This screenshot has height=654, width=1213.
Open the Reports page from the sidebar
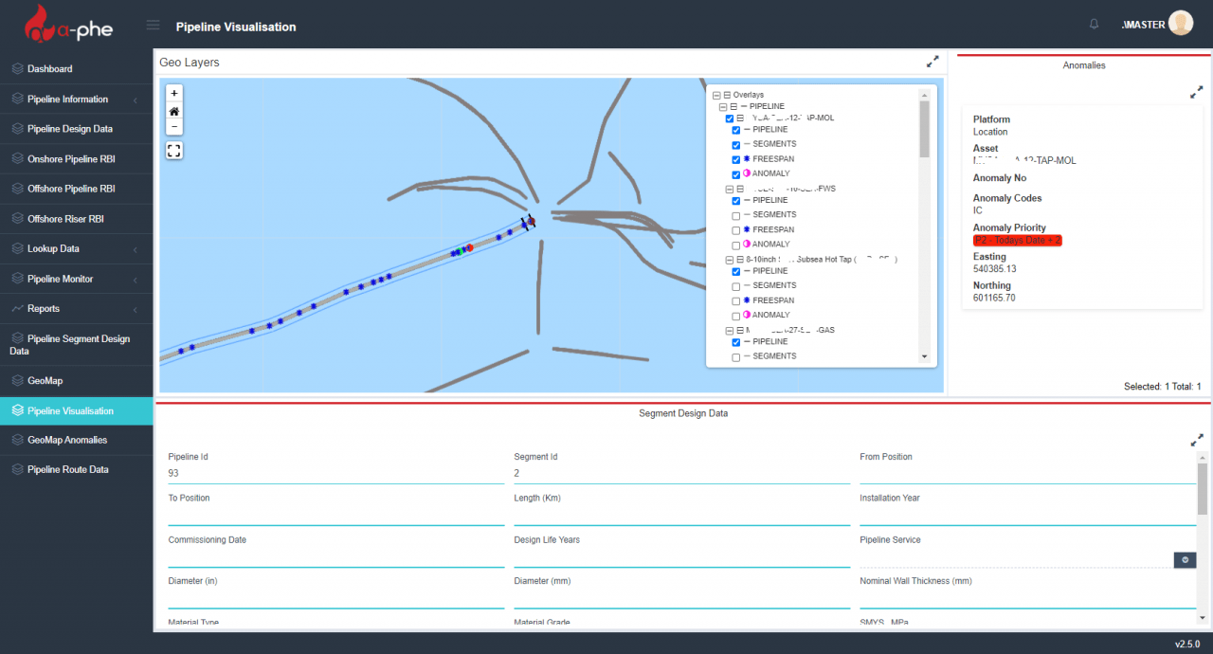click(45, 308)
